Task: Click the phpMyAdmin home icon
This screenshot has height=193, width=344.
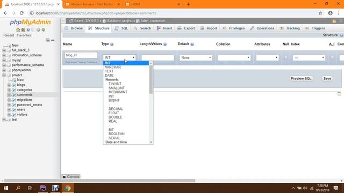Action: tap(18, 30)
